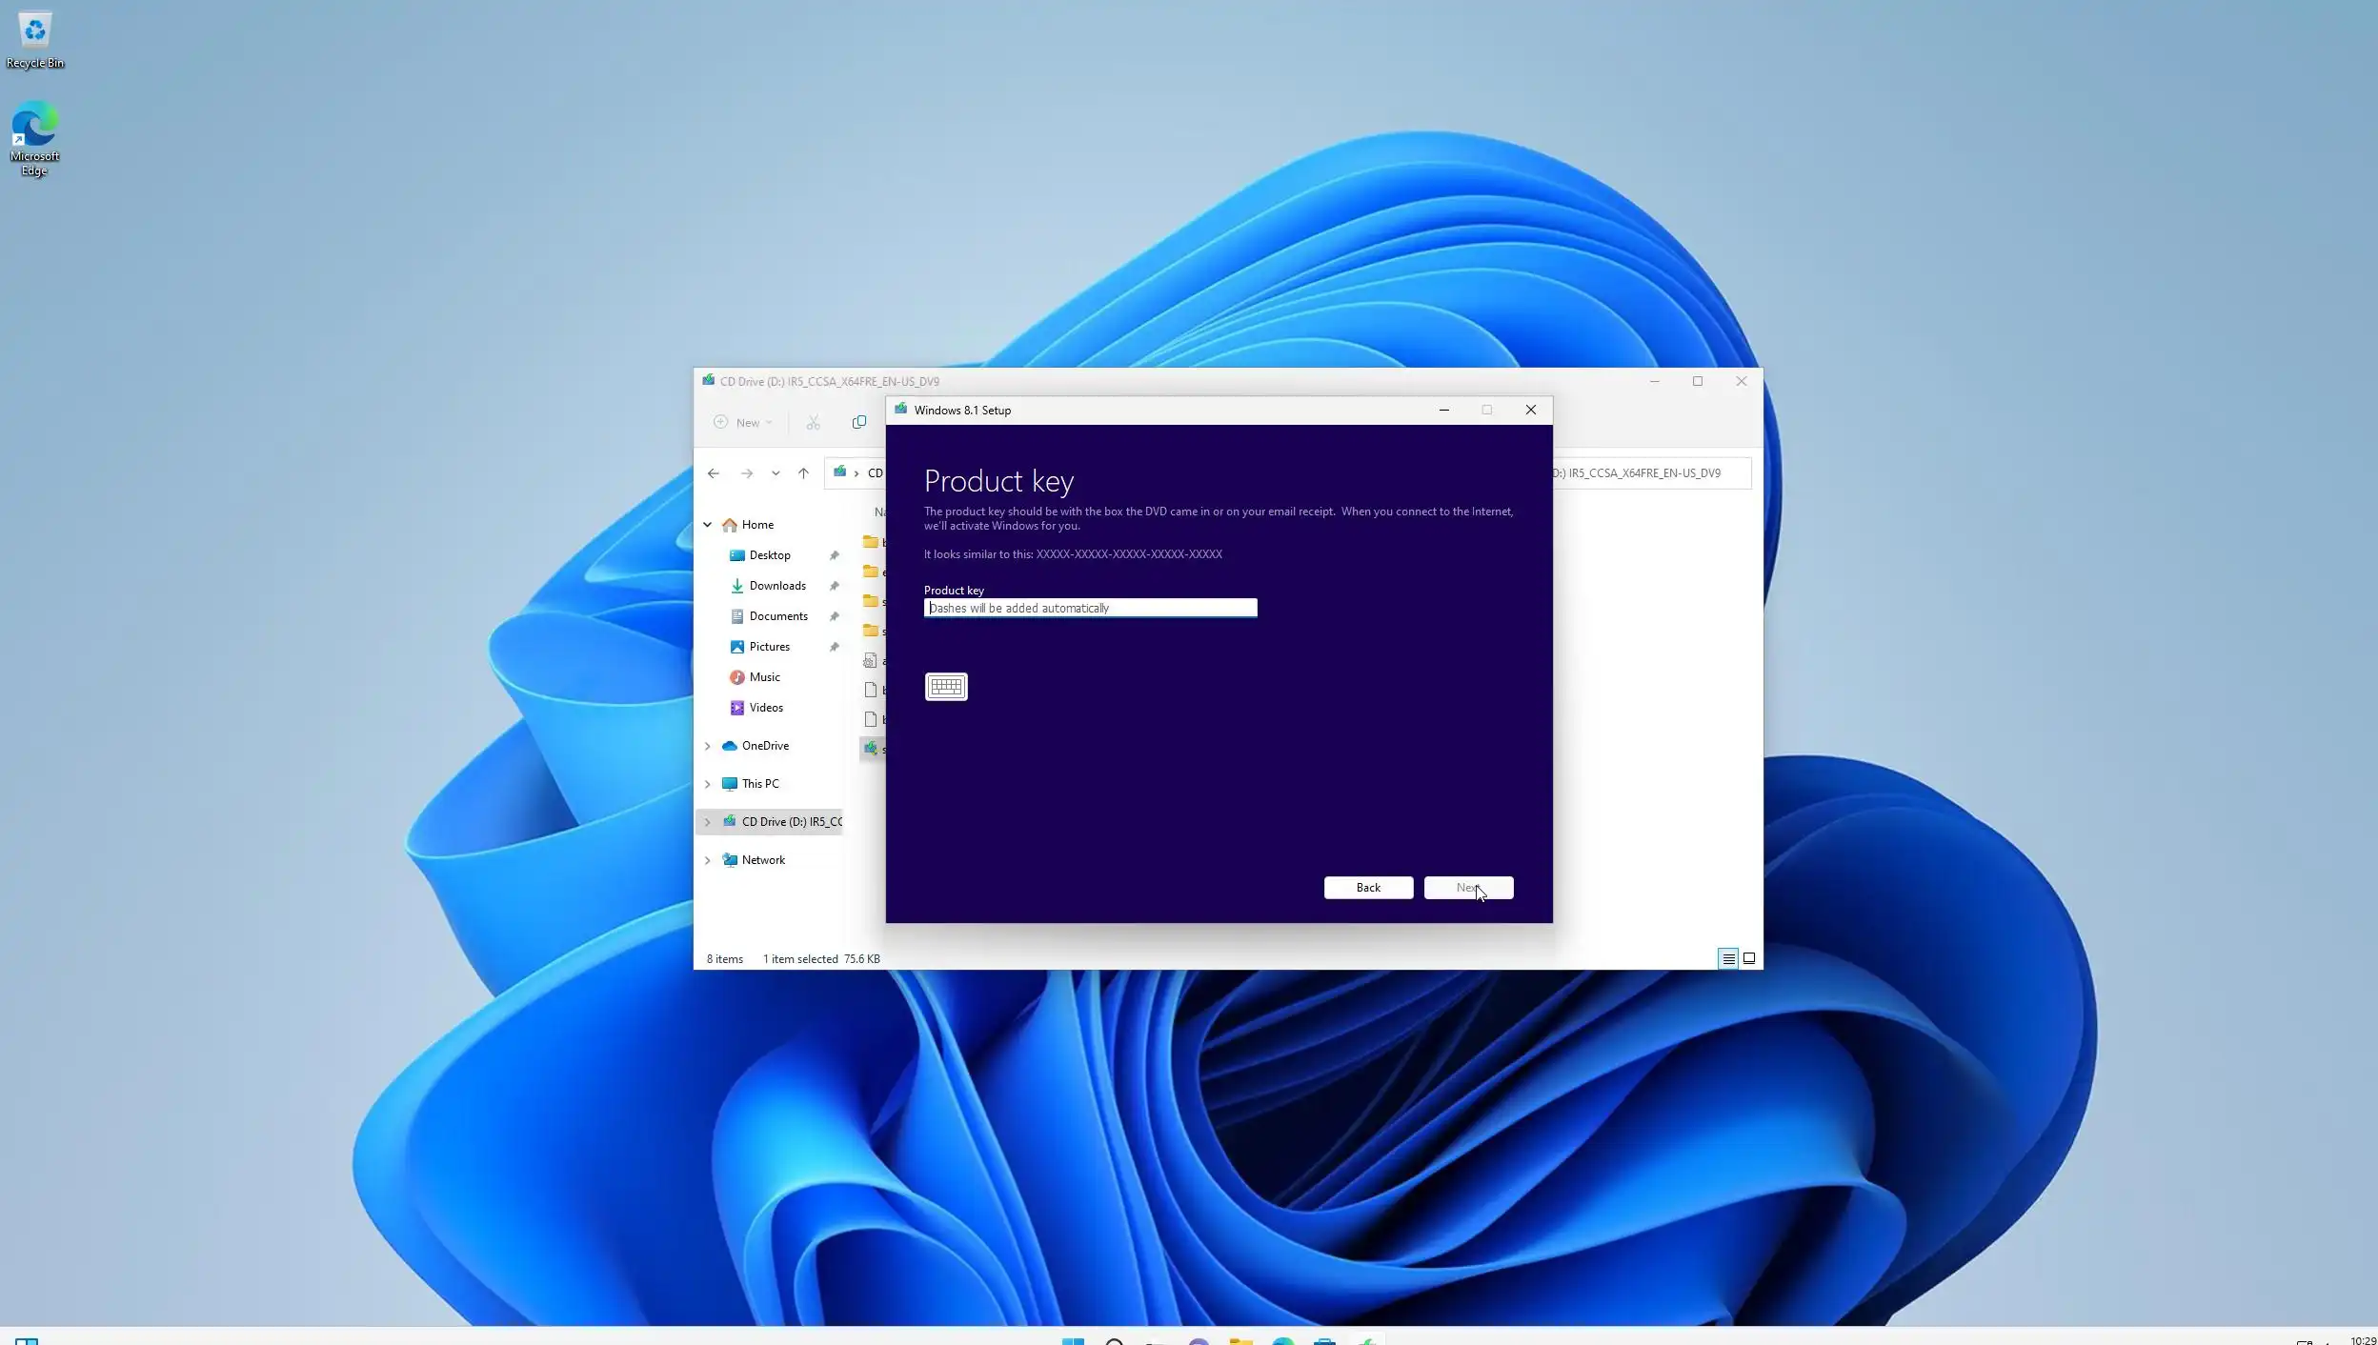The height and width of the screenshot is (1345, 2378).
Task: Expand the This PC tree node
Action: (x=707, y=784)
